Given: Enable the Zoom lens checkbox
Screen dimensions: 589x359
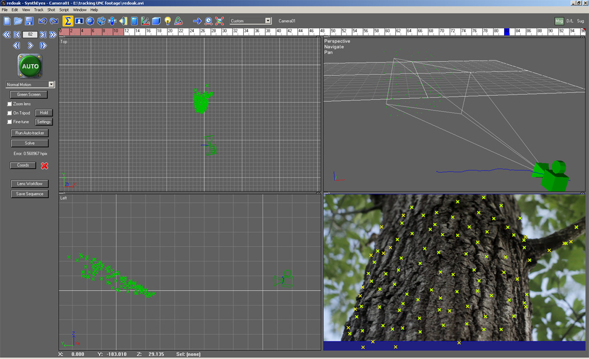Looking at the screenshot, I should pyautogui.click(x=9, y=104).
